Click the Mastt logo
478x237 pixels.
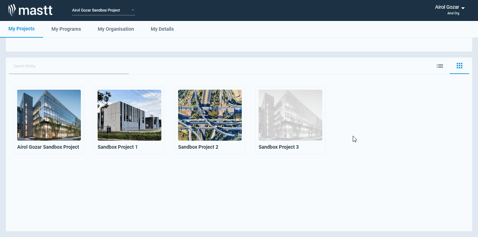30,10
